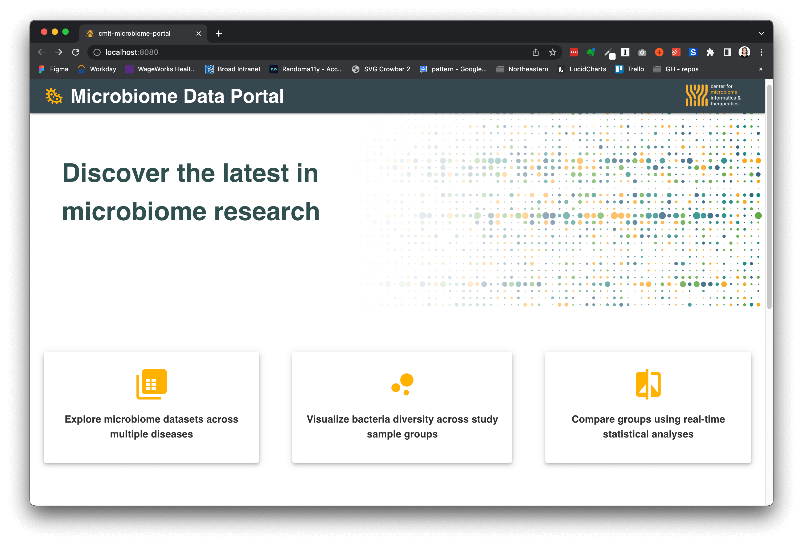Screen dimensions: 803x545
Task: Click the compare icon on third card
Action: point(648,384)
